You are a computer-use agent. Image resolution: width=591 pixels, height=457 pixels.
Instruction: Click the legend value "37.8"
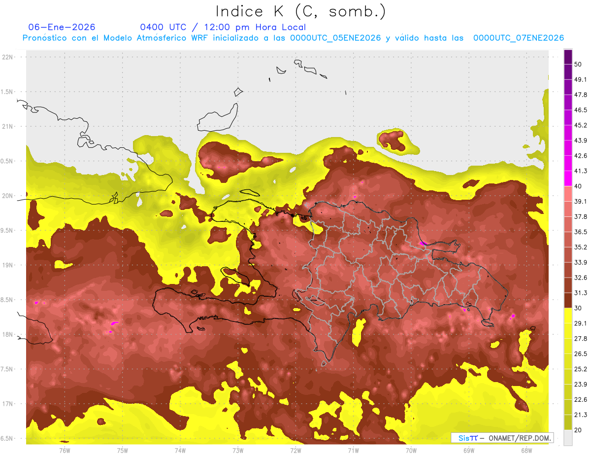[581, 217]
